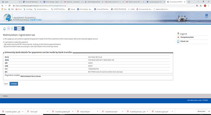Click the Mostra tutto downloads button

coord(201,111)
